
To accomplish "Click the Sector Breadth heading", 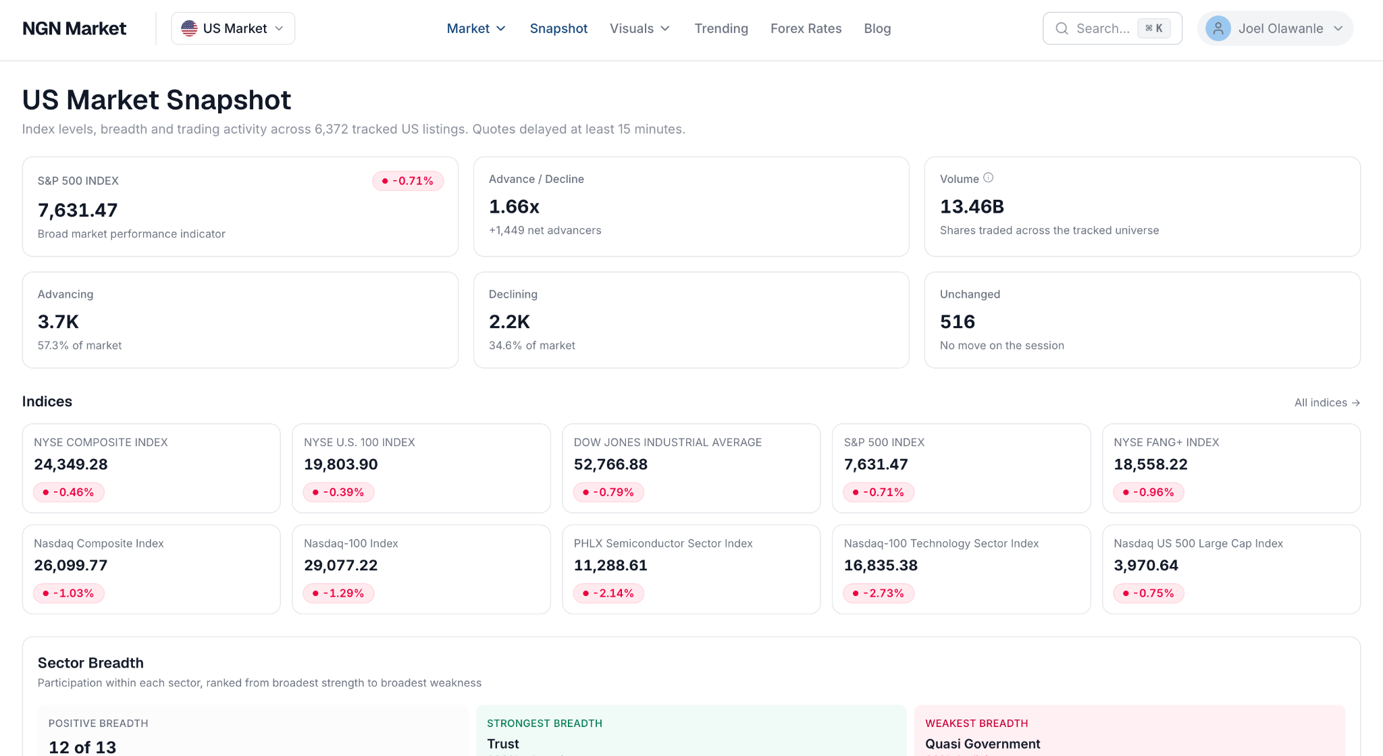I will pos(90,663).
